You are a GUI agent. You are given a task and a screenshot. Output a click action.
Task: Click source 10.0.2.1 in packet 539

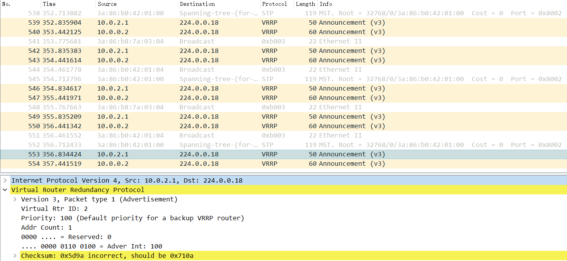(113, 22)
